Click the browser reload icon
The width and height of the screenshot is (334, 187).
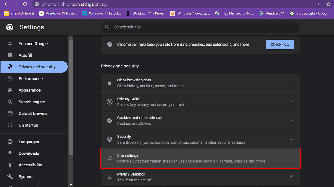25,4
